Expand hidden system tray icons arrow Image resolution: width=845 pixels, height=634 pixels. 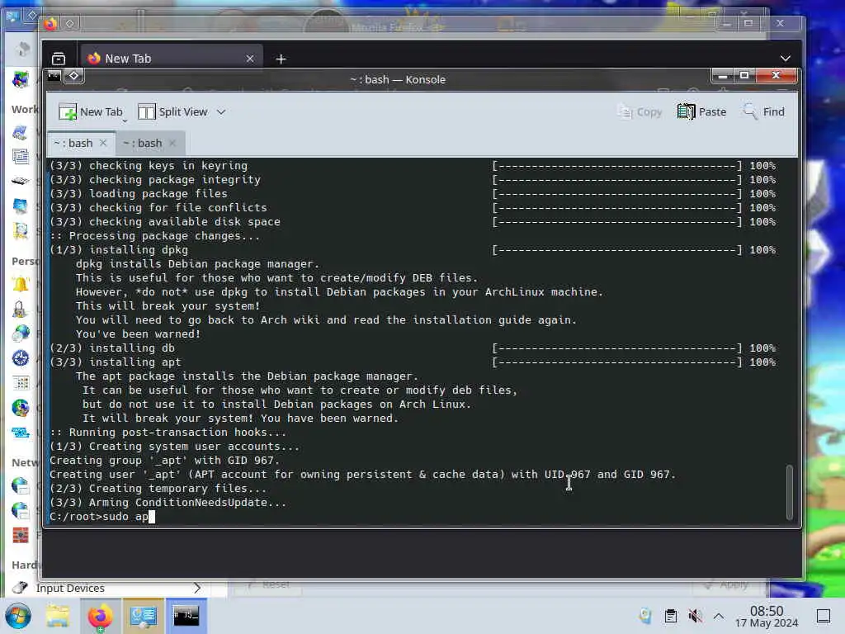click(719, 616)
